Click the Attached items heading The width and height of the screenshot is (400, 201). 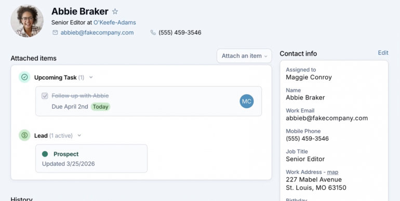click(x=33, y=58)
